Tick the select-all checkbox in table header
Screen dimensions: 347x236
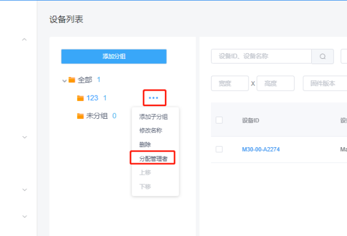pos(219,120)
